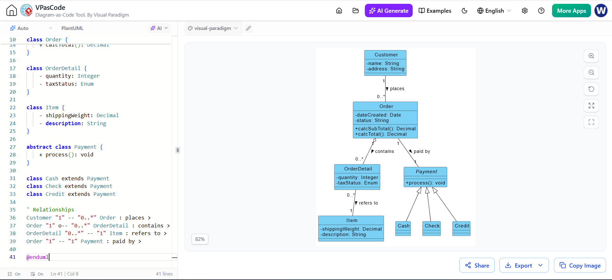Viewport: 612px width, 280px height.
Task: Open the W user avatar
Action: 601,11
